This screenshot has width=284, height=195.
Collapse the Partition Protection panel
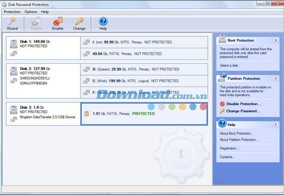point(275,79)
